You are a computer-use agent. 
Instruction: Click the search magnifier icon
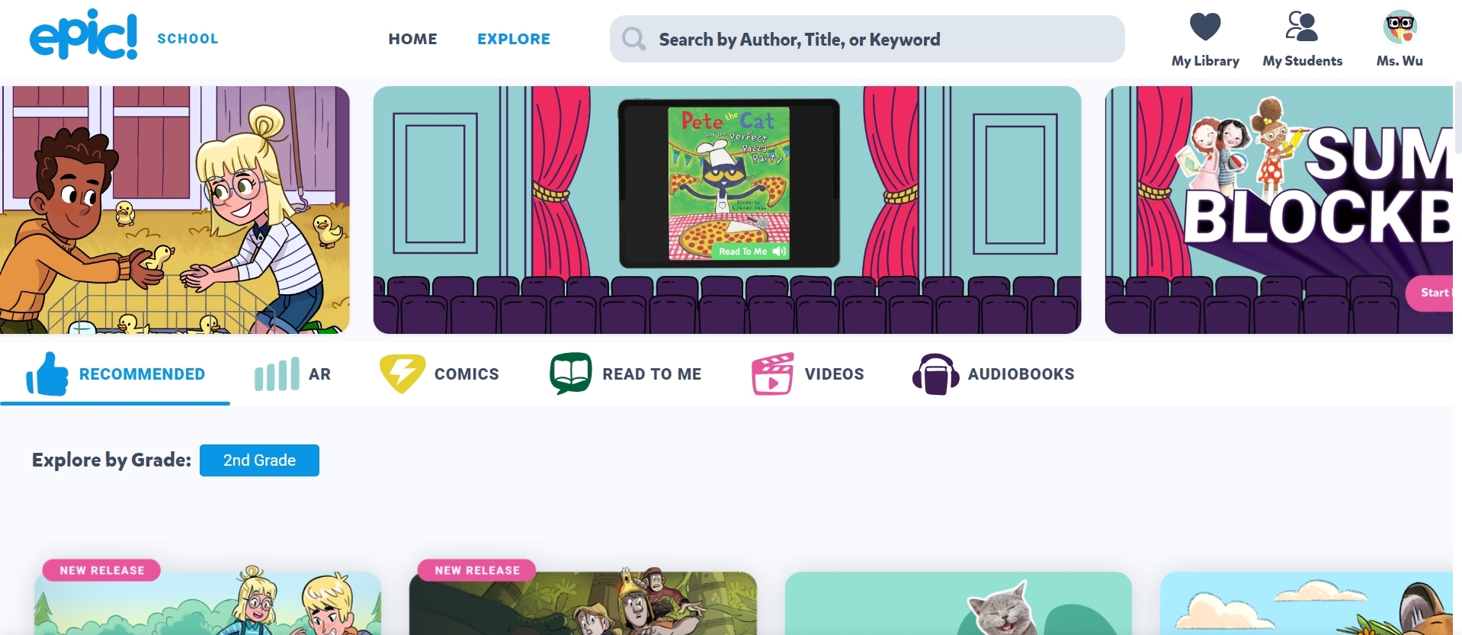(x=633, y=39)
